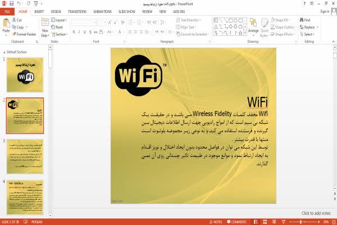Click Convert to SmartArt

(x=192, y=34)
